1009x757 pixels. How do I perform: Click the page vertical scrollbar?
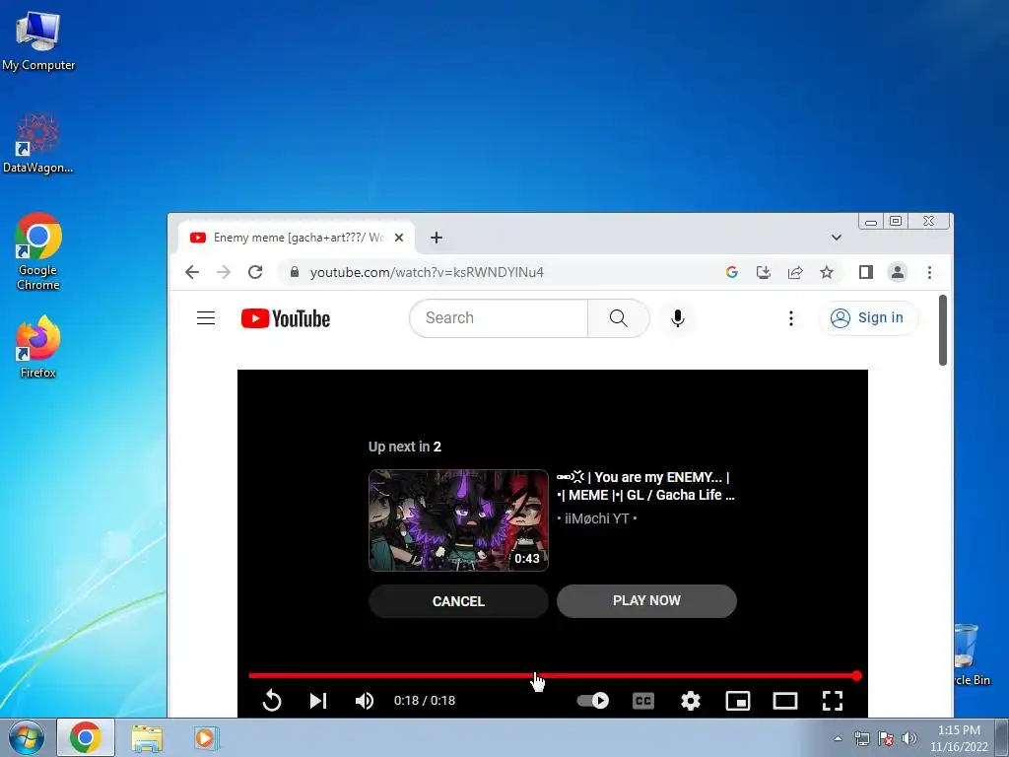[943, 330]
